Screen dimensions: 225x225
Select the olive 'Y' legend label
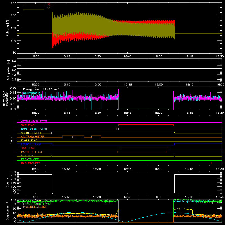pos(49,9)
